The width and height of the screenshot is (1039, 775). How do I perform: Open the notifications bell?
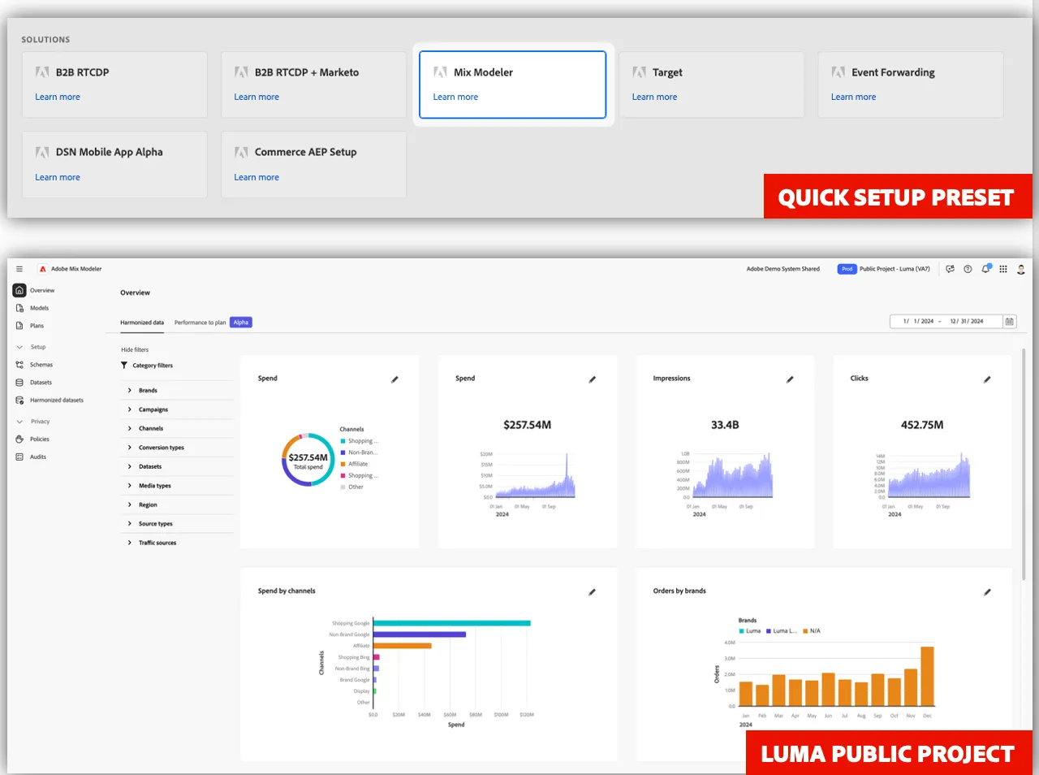coord(985,269)
